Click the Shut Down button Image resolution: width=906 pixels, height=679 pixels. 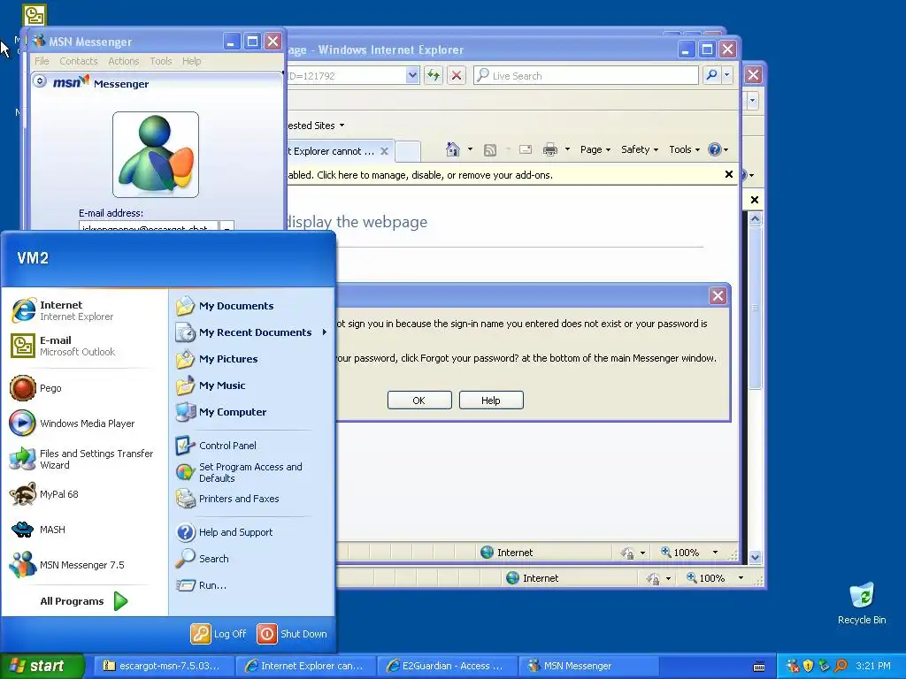click(x=292, y=634)
